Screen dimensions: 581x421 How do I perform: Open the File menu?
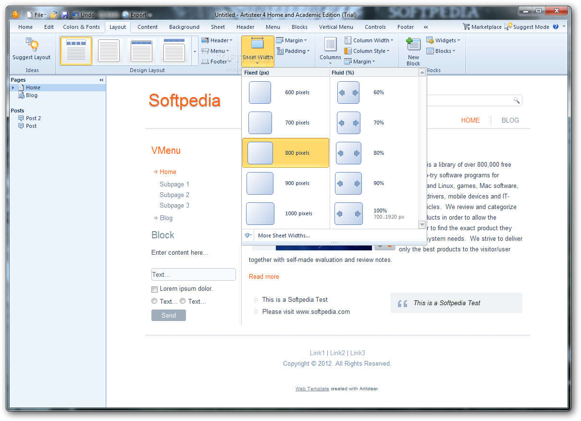(x=36, y=15)
